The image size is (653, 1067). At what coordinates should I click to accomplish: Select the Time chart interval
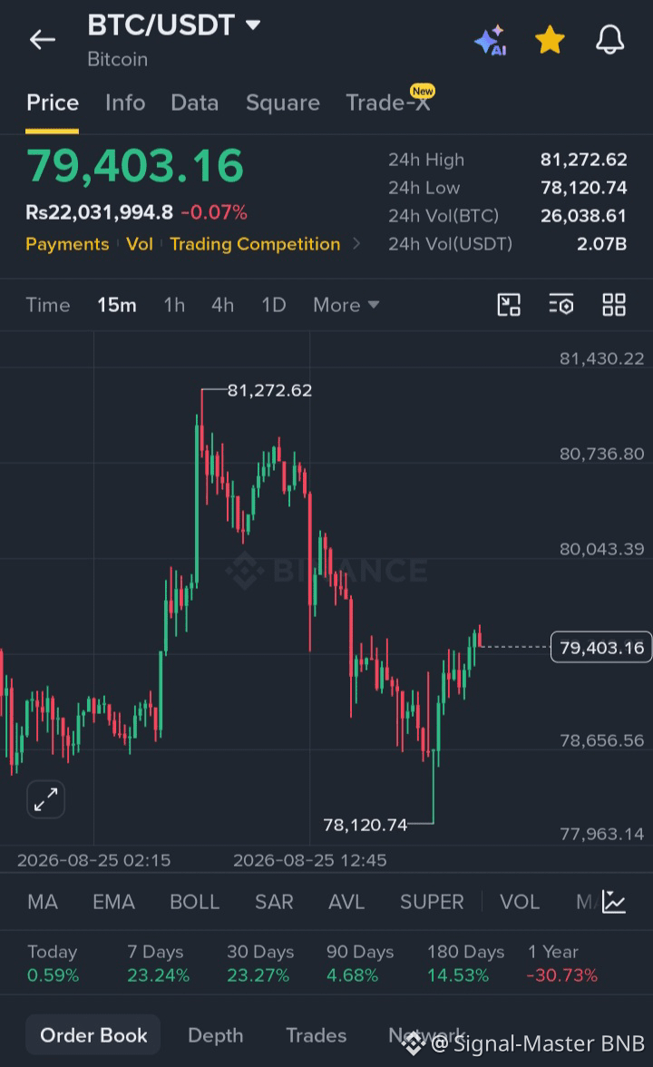(48, 305)
